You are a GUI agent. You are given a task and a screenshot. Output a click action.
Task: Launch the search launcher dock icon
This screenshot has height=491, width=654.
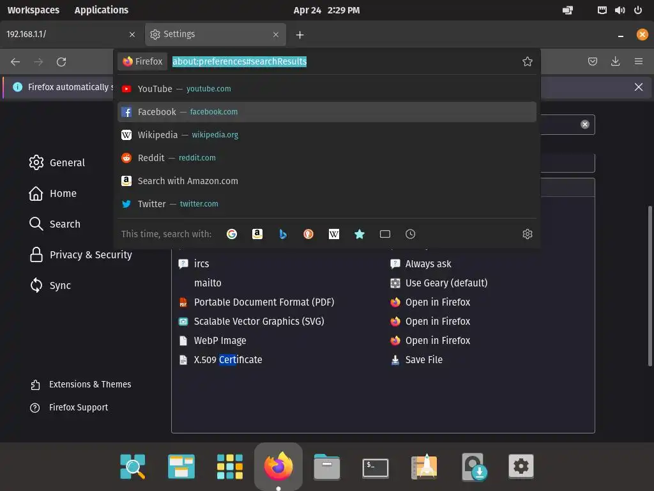pyautogui.click(x=133, y=466)
